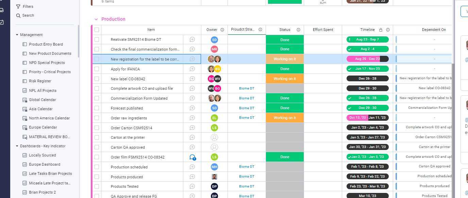
Task: Tick checkbox for Apply for IFANCA row
Action: tap(97, 69)
